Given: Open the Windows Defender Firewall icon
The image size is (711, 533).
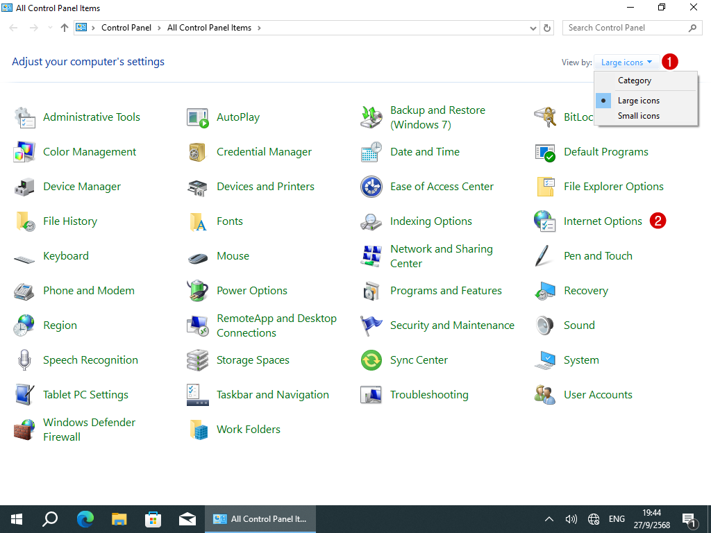Looking at the screenshot, I should pyautogui.click(x=24, y=430).
